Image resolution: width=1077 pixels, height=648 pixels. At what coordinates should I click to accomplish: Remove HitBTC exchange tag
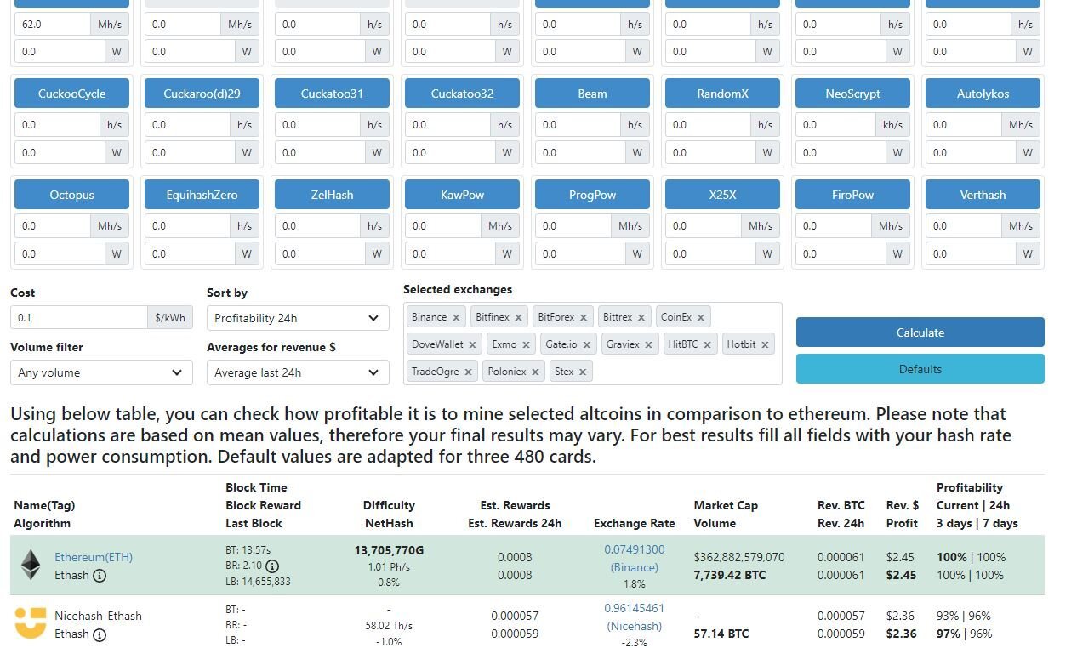click(707, 345)
